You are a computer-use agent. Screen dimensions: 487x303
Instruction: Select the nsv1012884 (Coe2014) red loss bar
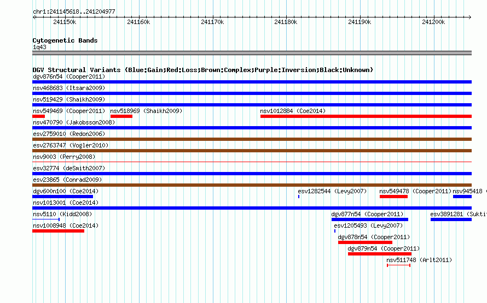366,116
